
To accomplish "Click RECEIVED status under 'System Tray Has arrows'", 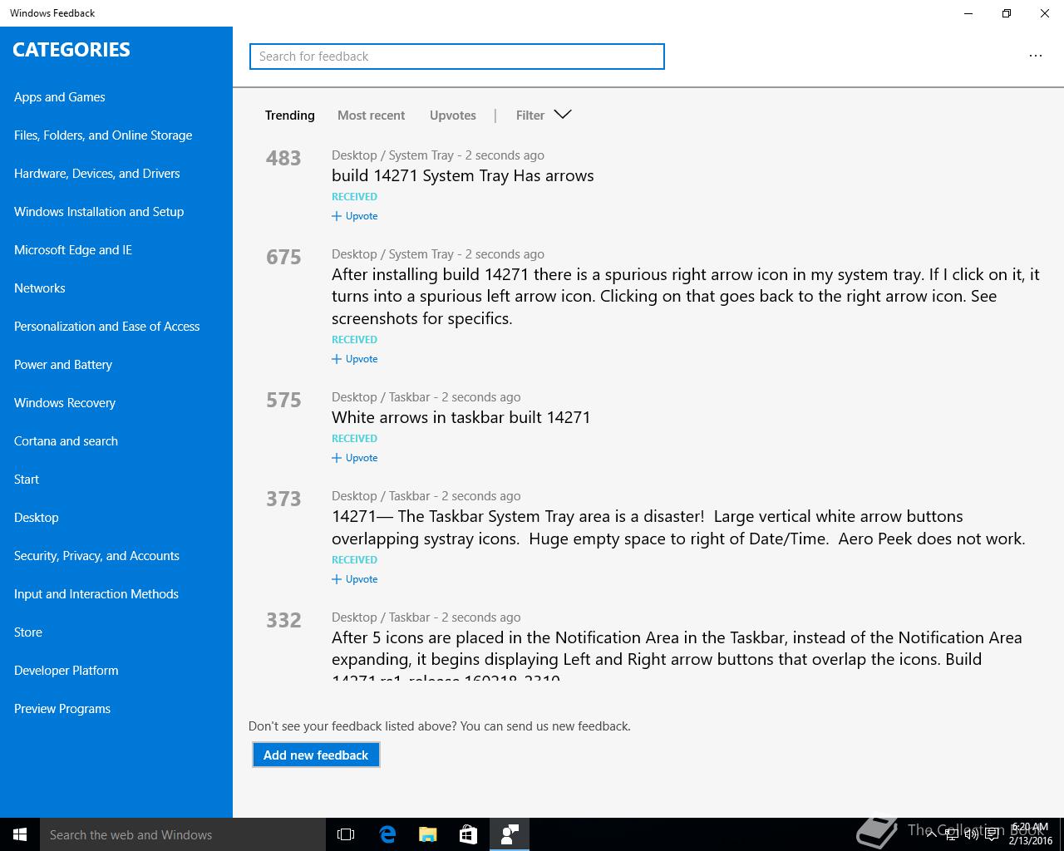I will click(x=355, y=197).
